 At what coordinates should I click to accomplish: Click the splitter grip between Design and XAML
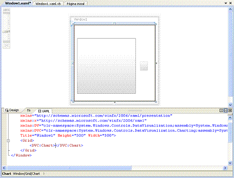(x=135, y=110)
